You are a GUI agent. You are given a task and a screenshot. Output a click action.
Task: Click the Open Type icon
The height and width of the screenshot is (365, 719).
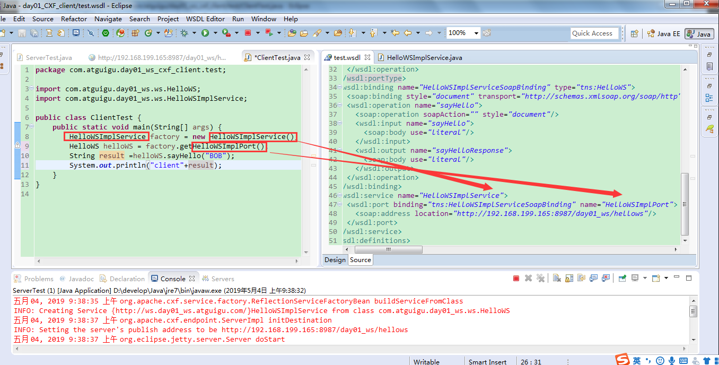coord(291,33)
